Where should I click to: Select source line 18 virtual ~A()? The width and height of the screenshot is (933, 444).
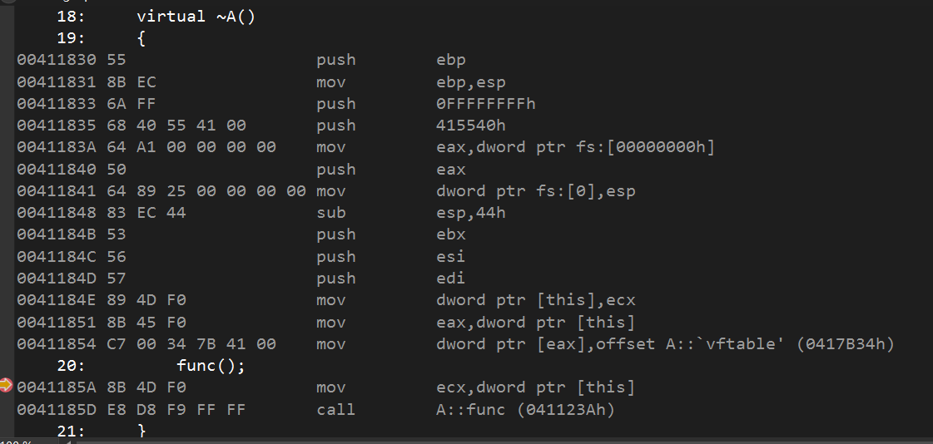click(196, 17)
